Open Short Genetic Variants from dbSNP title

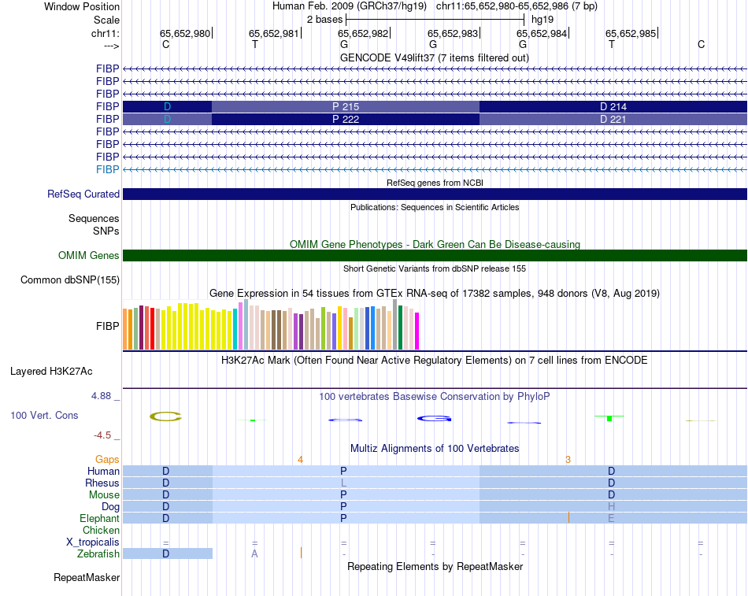435,268
